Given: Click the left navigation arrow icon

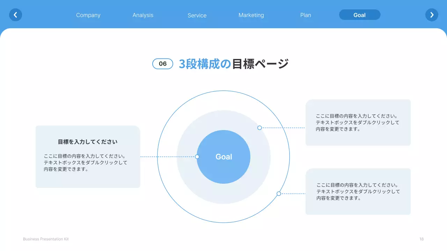Looking at the screenshot, I should [x=15, y=15].
